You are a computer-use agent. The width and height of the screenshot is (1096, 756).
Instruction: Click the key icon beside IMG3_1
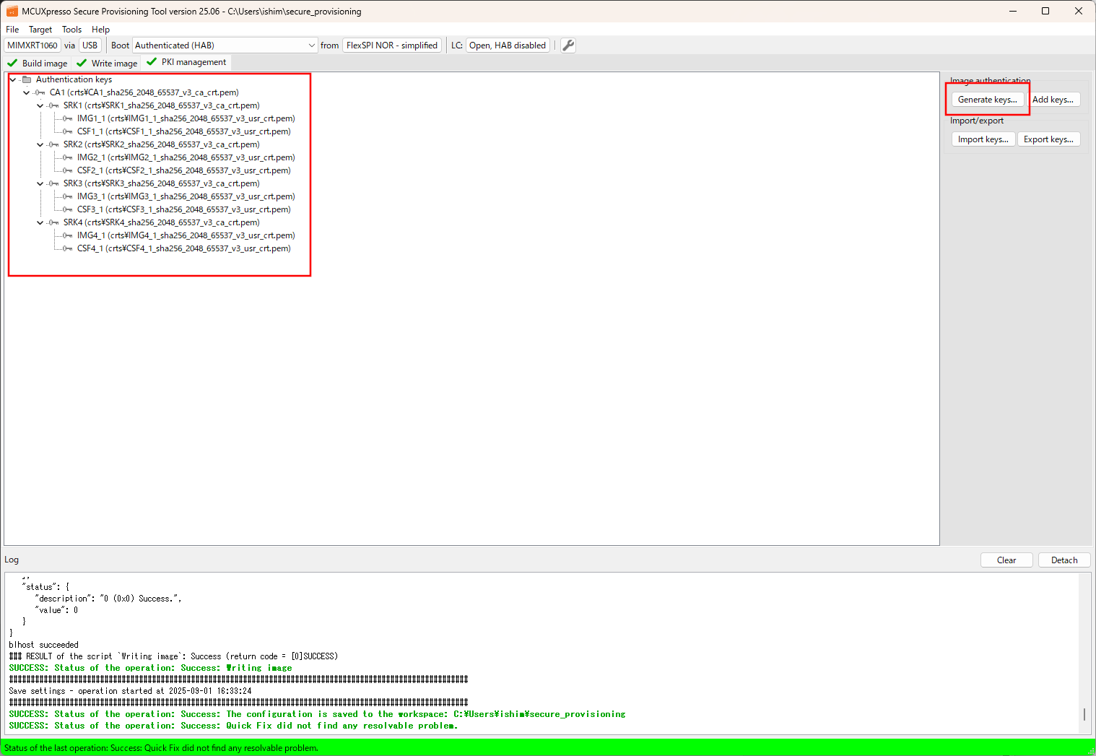67,196
